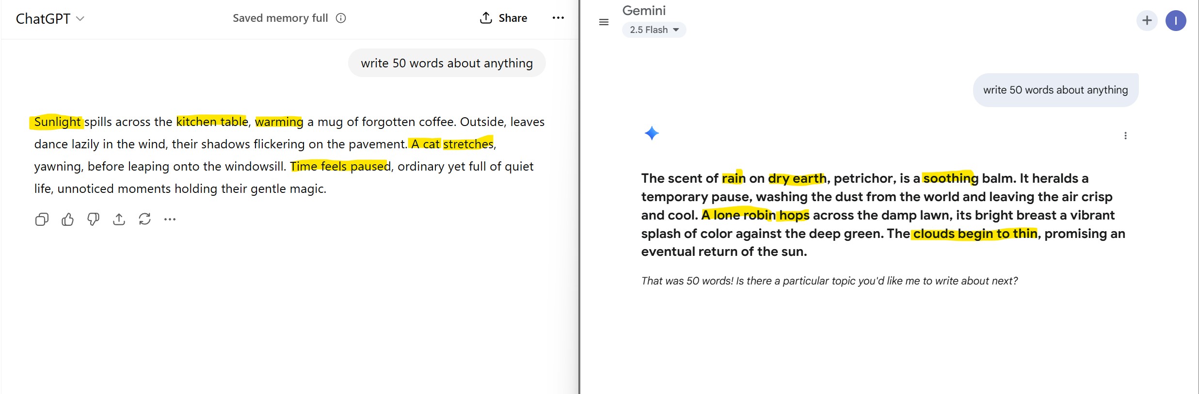Open the Gemini response three-dot options
This screenshot has width=1199, height=394.
1125,136
